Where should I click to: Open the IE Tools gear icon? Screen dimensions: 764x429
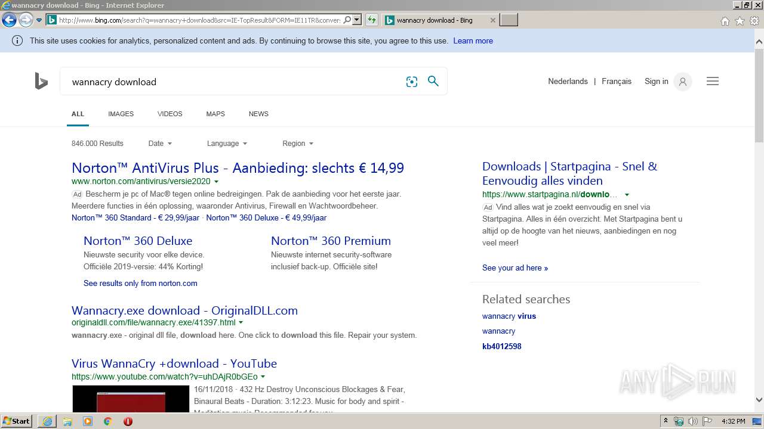click(754, 21)
